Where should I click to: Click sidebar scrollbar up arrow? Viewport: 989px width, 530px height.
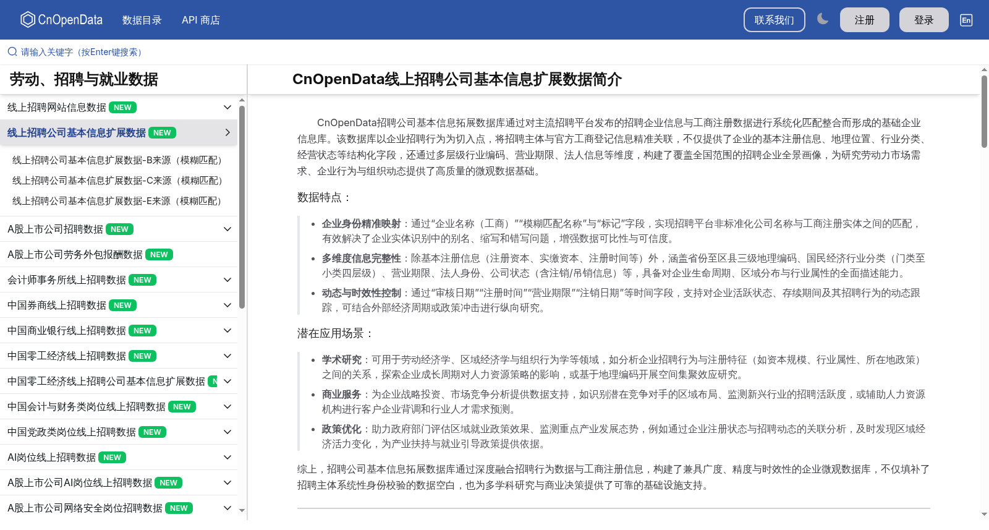point(242,100)
